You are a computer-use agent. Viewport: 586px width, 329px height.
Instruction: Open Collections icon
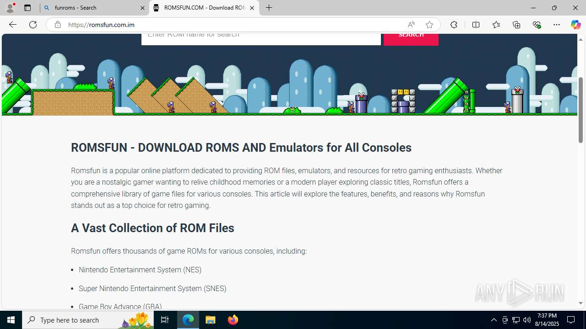point(516,25)
